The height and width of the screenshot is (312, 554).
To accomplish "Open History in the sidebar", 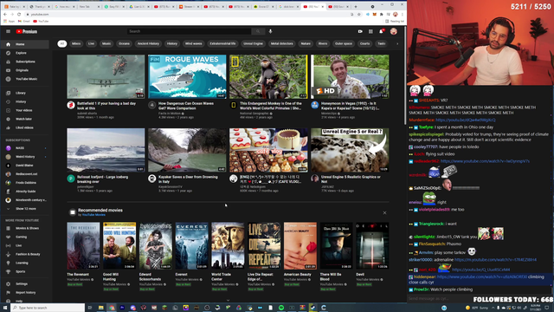I will tap(25, 102).
